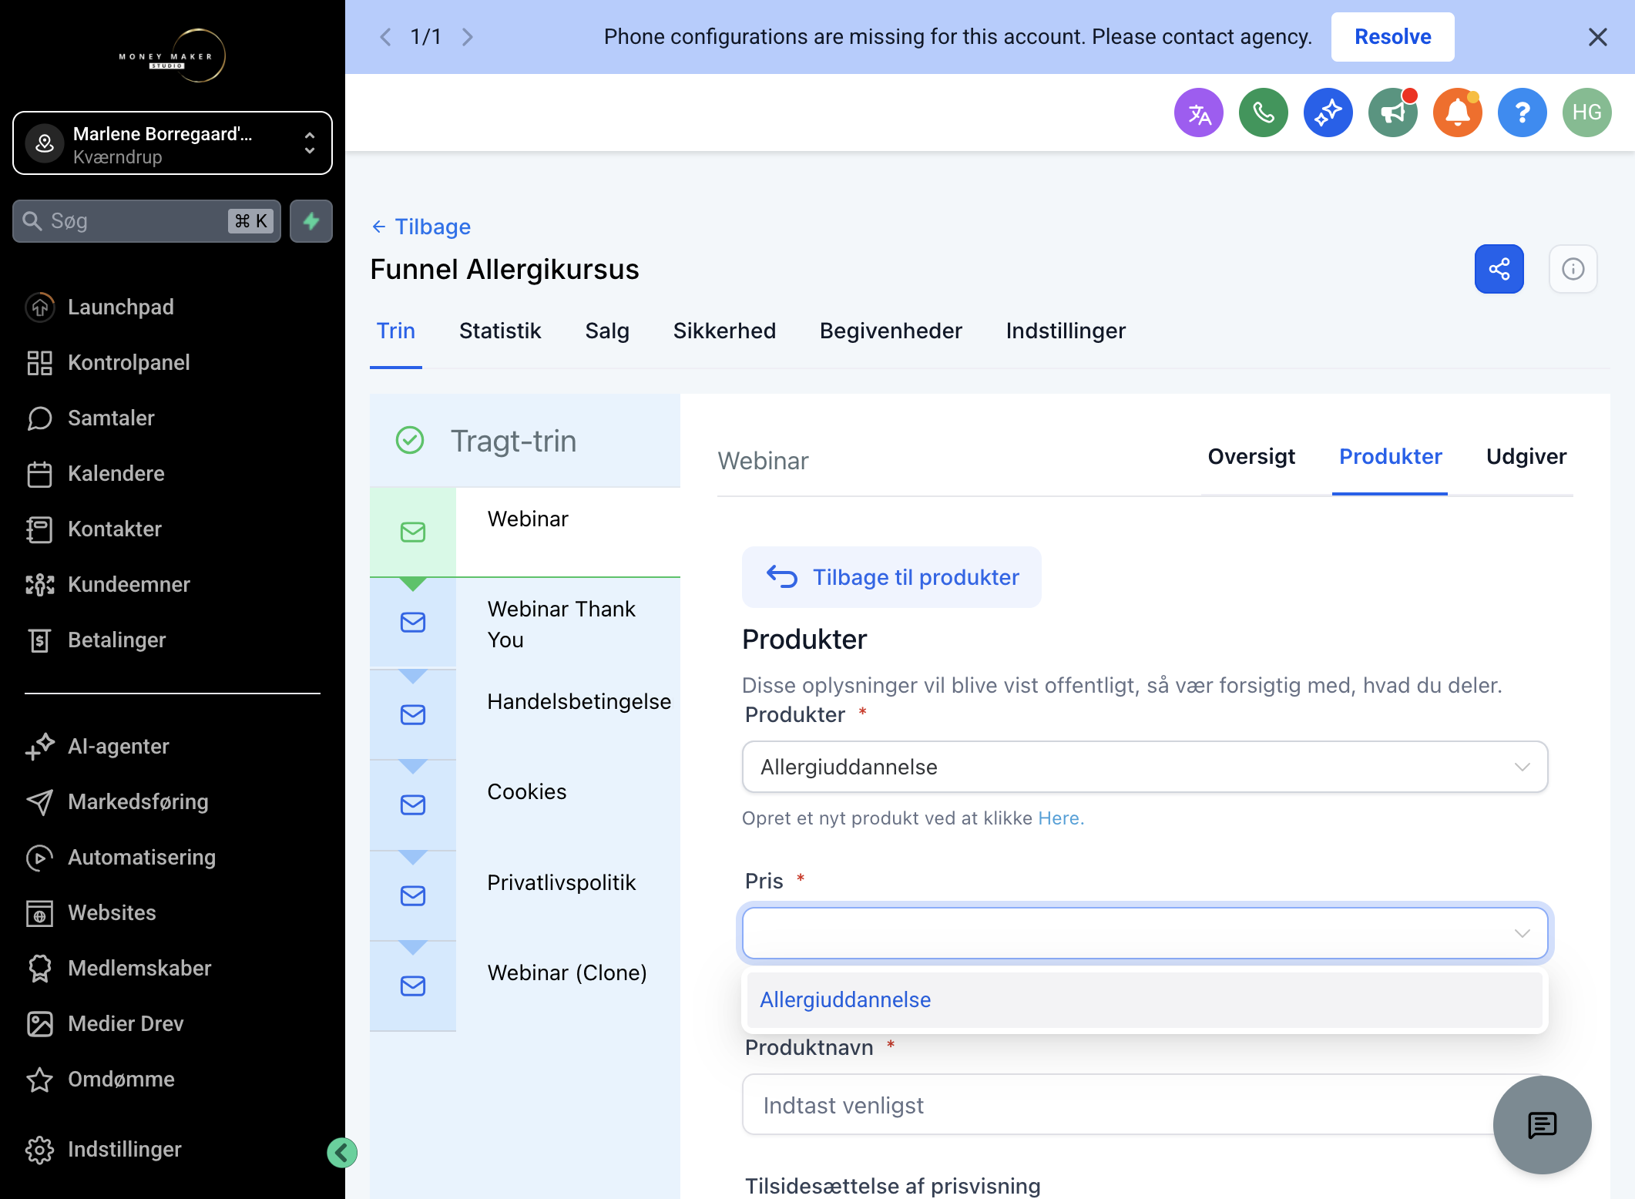Screen dimensions: 1635x1199
Task: Switch to the Begivenheder tab
Action: tap(891, 331)
